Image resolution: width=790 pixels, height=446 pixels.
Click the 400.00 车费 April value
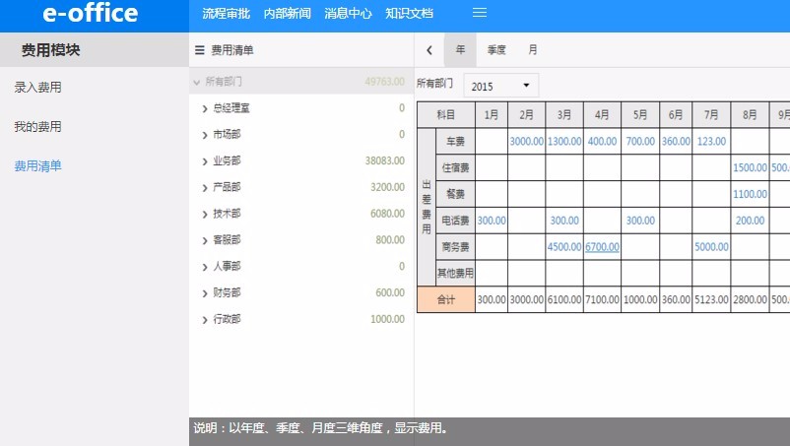coord(602,142)
